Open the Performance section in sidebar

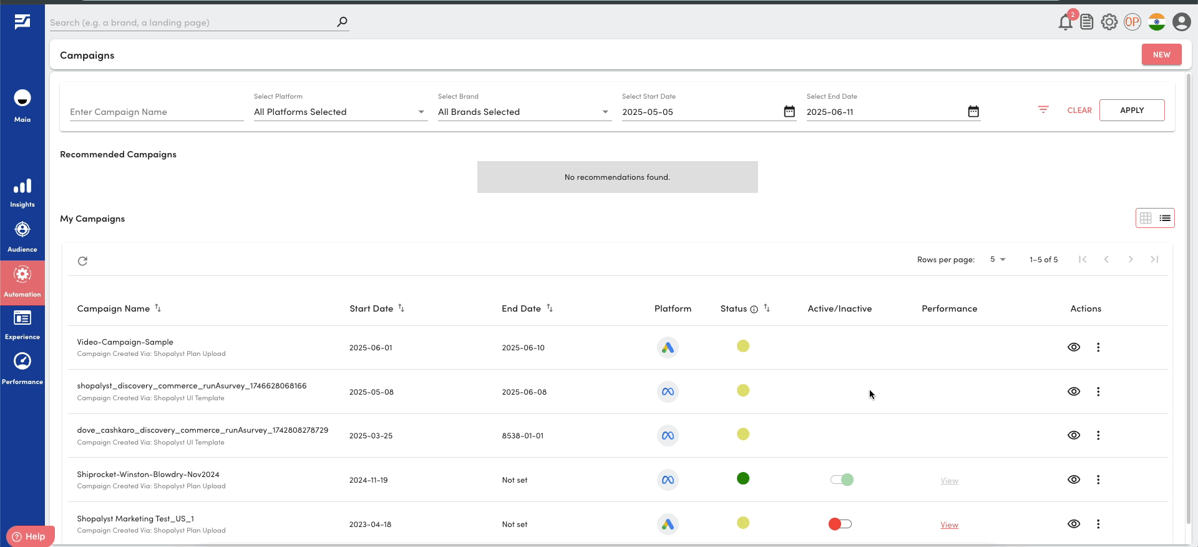tap(22, 368)
